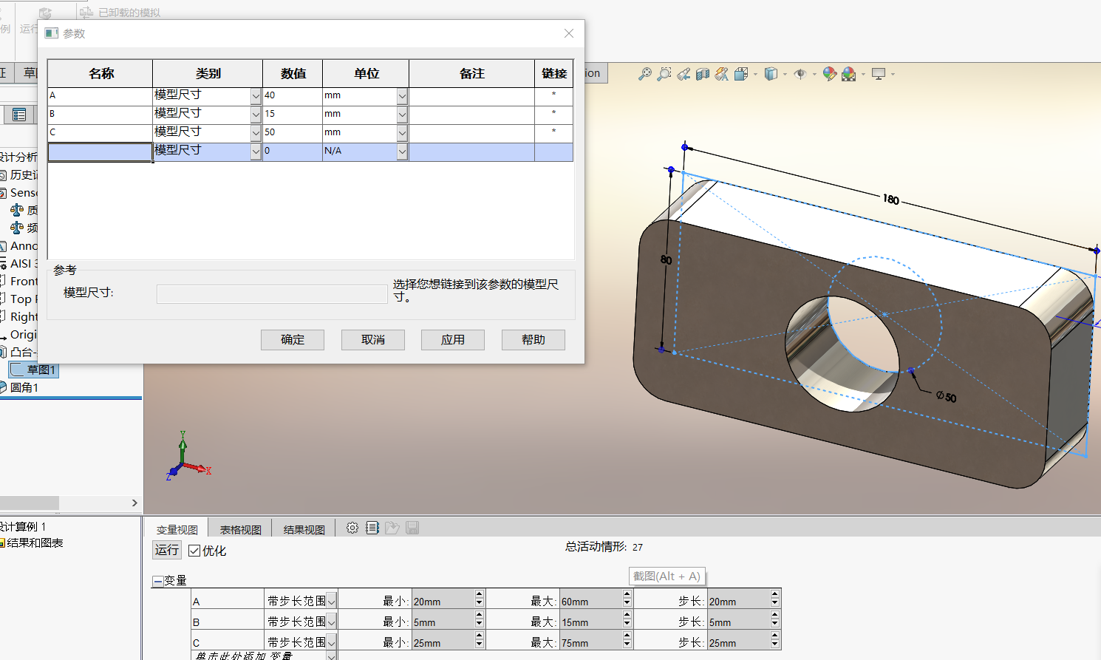This screenshot has height=660, width=1101.
Task: Click the value field of parameter A
Action: click(x=293, y=95)
